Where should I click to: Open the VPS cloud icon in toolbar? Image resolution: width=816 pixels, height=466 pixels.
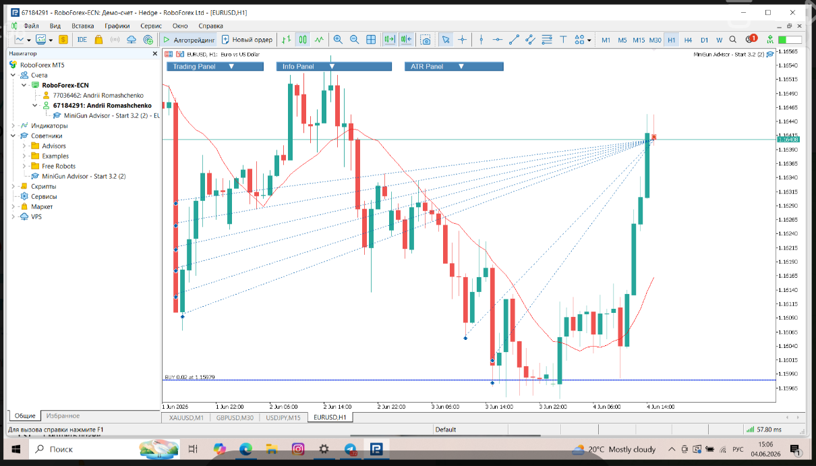(x=130, y=40)
